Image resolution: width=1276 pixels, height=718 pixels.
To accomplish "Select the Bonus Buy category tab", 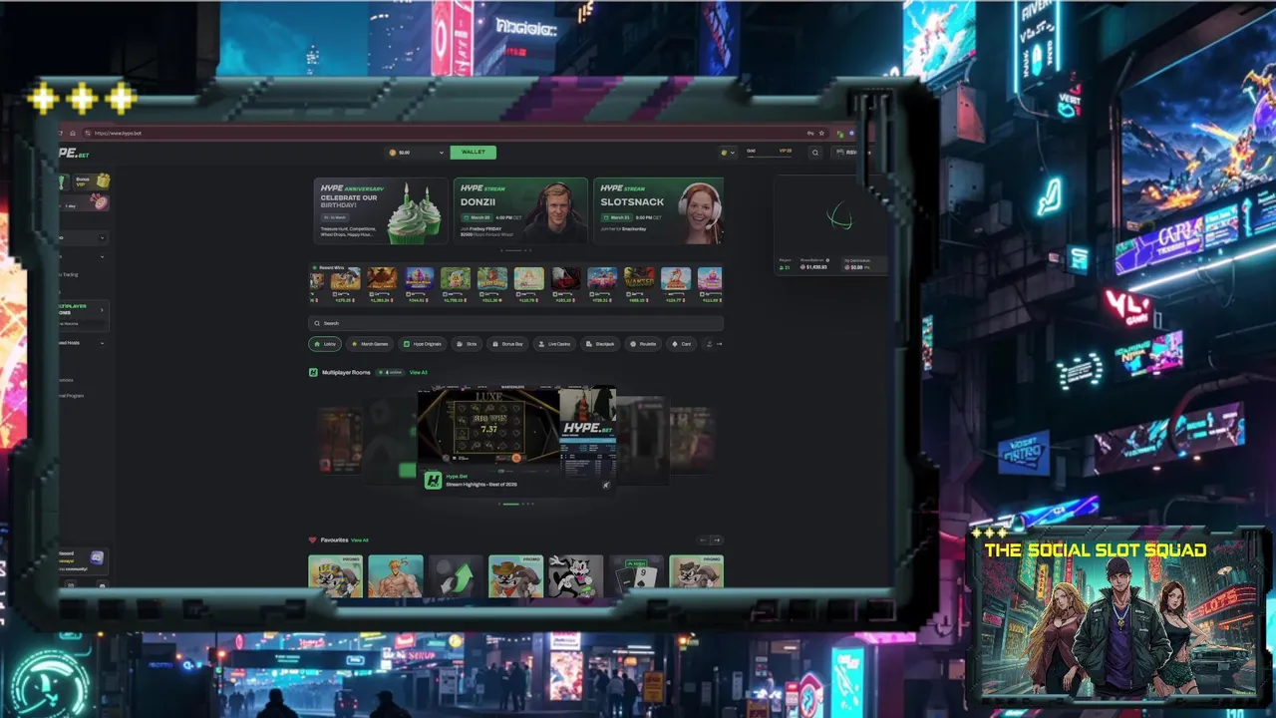I will coord(508,344).
